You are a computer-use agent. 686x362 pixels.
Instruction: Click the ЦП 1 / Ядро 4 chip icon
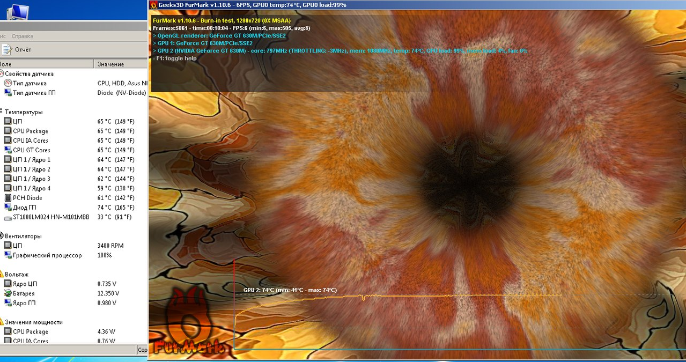click(8, 188)
